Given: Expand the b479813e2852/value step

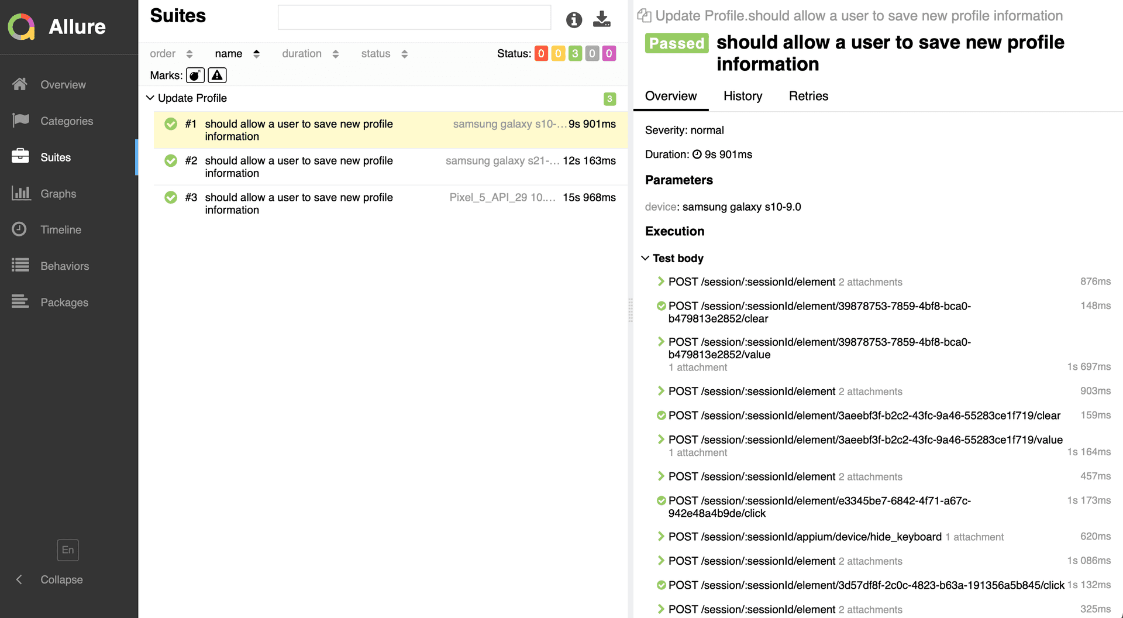Looking at the screenshot, I should pos(661,342).
